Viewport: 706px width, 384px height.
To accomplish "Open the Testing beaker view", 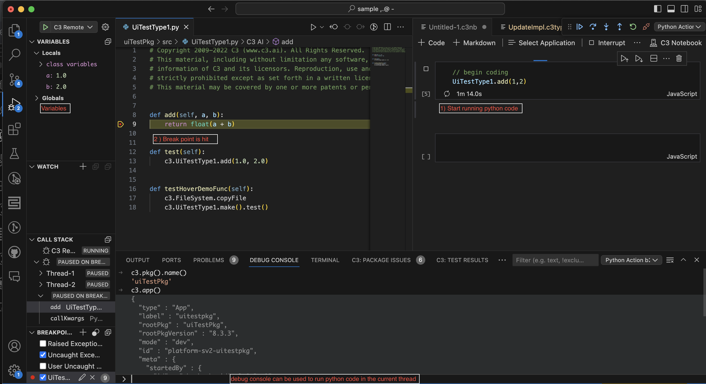I will tap(14, 153).
